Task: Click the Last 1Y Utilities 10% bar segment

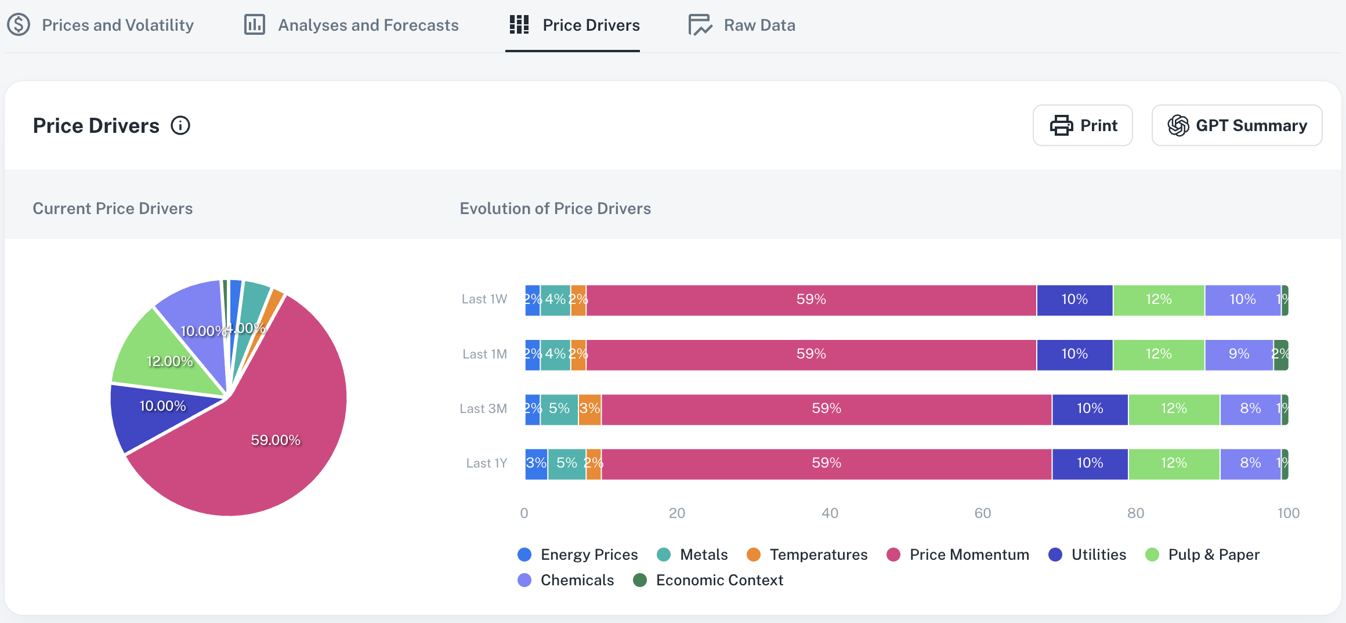Action: (1090, 463)
